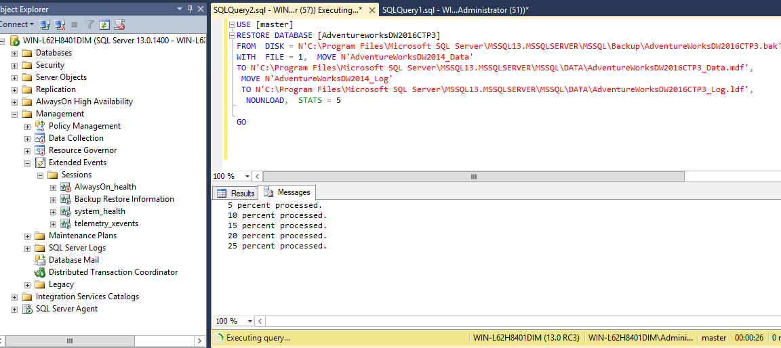The image size is (781, 348).
Task: Open the editor zoom 100 % dropdown
Action: point(247,177)
